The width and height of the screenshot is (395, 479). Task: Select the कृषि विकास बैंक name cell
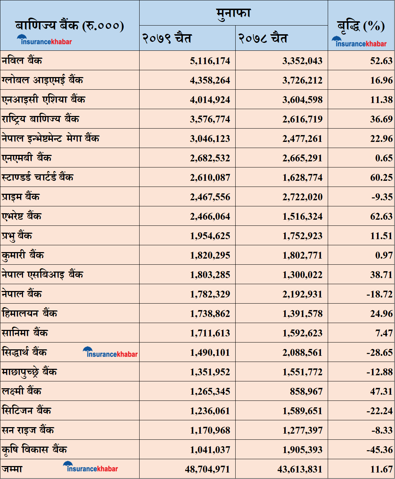click(35, 449)
